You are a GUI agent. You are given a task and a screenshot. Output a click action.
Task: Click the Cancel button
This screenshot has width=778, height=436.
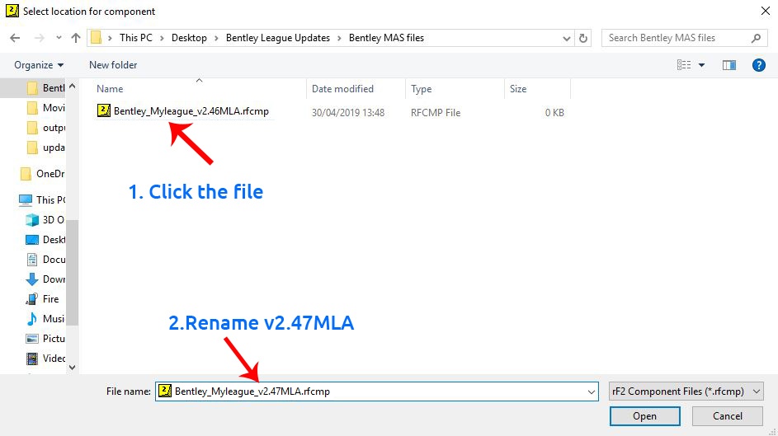728,415
